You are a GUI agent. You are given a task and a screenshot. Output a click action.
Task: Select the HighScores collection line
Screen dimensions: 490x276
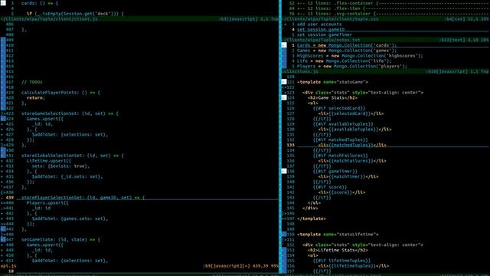[360, 56]
